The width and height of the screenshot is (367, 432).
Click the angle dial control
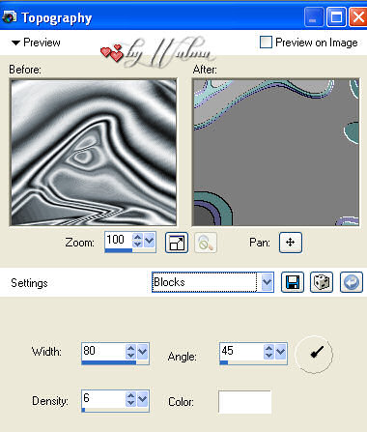point(314,355)
